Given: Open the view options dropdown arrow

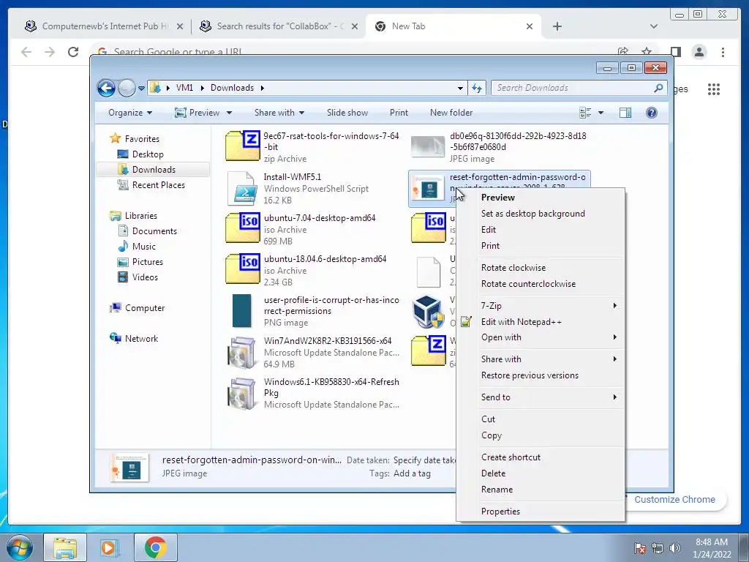Looking at the screenshot, I should 601,113.
